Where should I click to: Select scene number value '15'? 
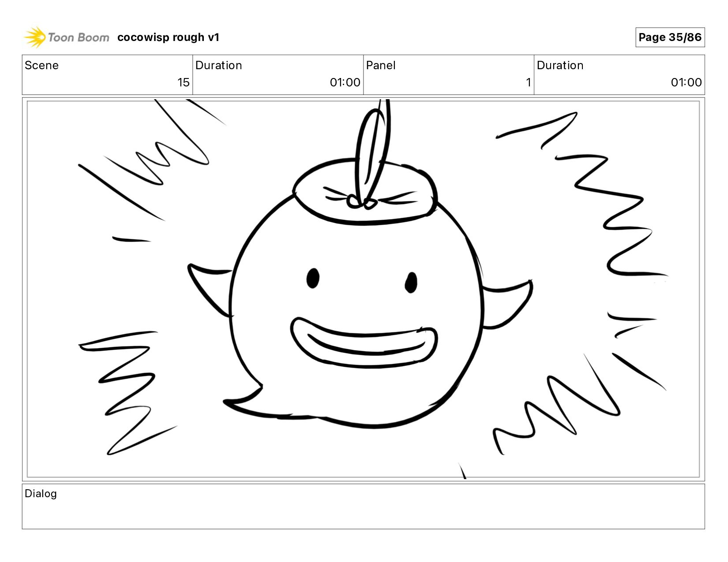pyautogui.click(x=184, y=82)
